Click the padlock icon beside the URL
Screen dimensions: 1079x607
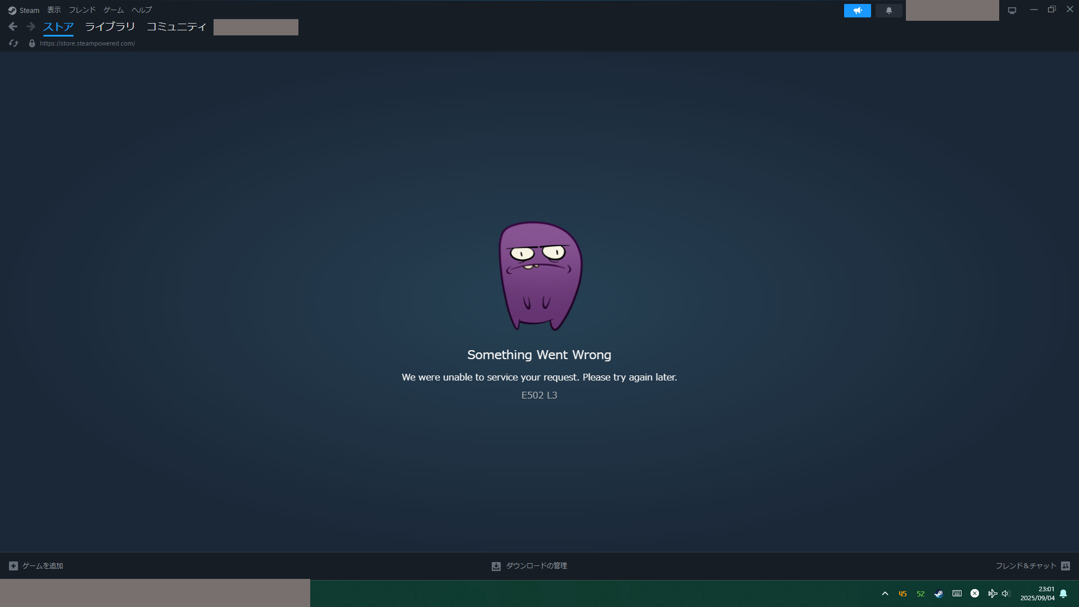click(32, 43)
